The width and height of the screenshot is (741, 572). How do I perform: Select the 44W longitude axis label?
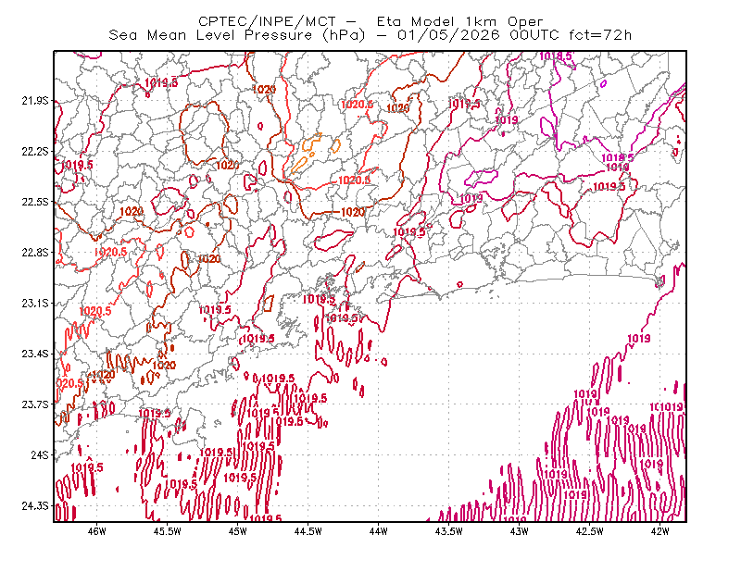click(x=379, y=531)
